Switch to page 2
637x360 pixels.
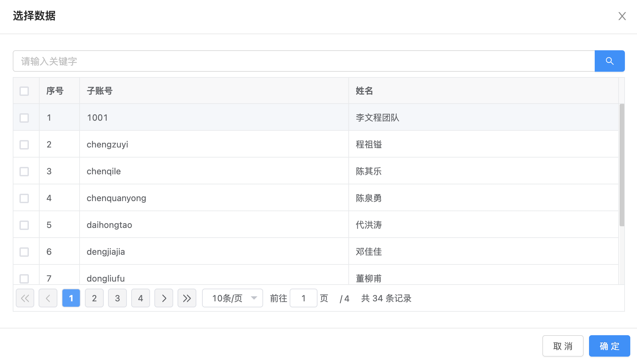point(94,298)
